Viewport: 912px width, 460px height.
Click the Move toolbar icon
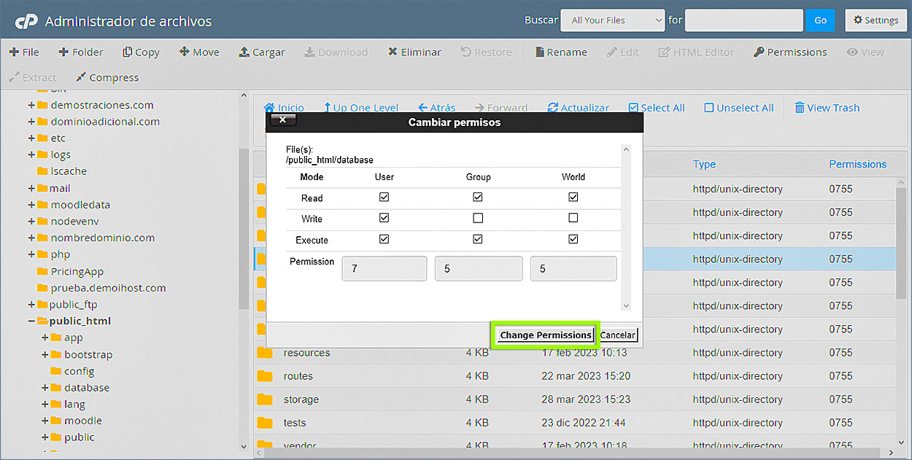[x=185, y=52]
